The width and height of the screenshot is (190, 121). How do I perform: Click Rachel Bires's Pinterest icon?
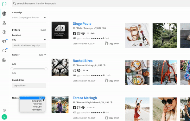(79, 70)
